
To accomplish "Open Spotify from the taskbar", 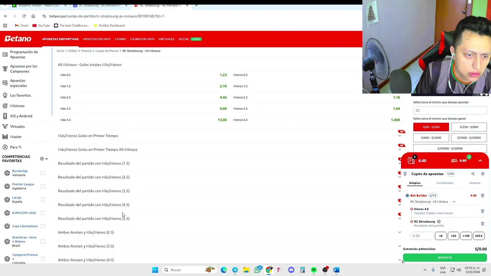I will pyautogui.click(x=314, y=270).
